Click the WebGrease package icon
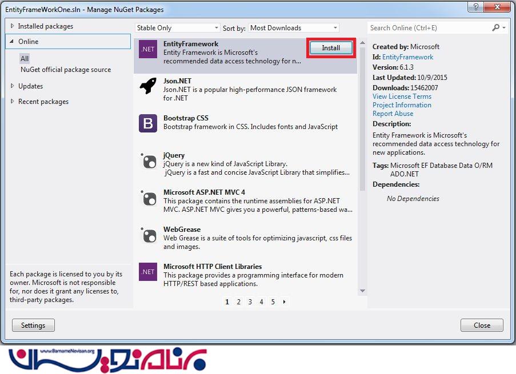The height and width of the screenshot is (374, 516). pyautogui.click(x=148, y=235)
